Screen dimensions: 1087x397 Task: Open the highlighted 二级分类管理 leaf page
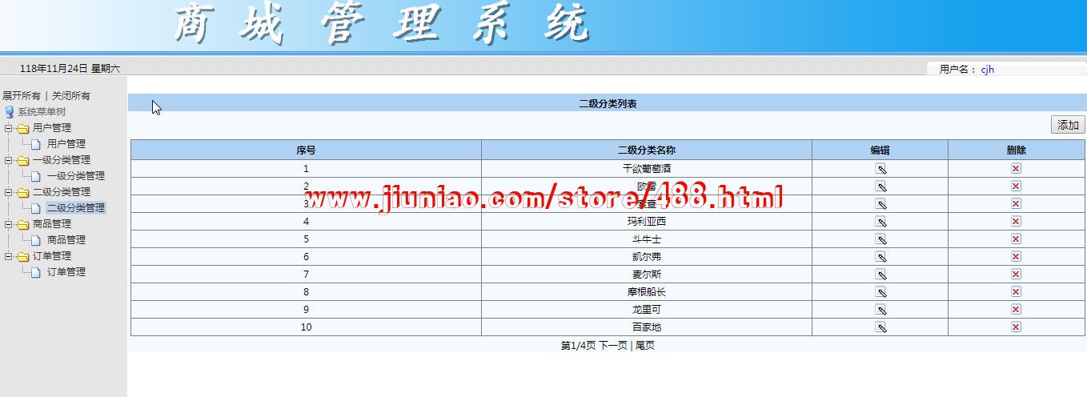coord(76,208)
